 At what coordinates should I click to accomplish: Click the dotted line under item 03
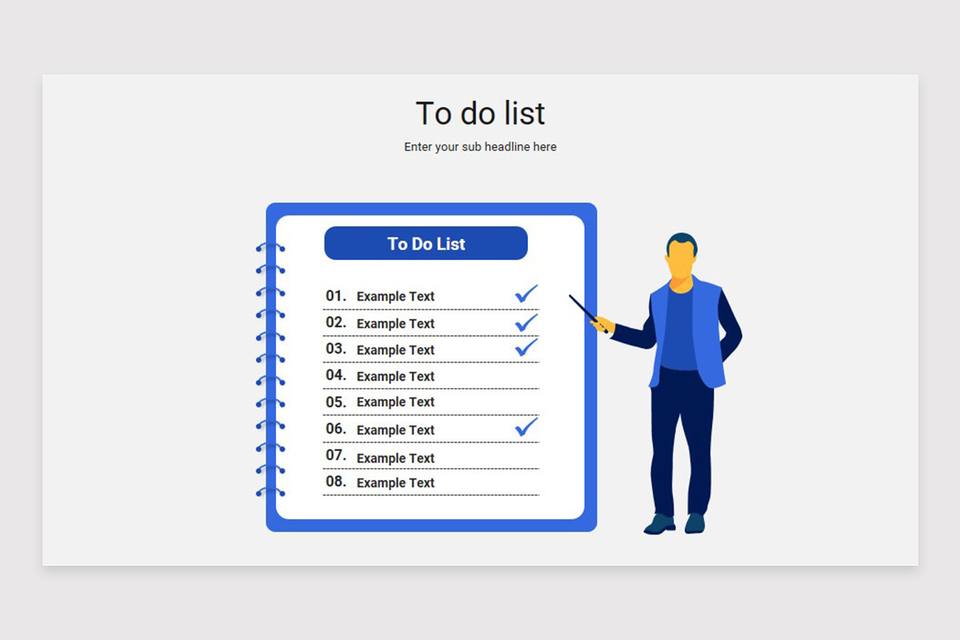[430, 360]
